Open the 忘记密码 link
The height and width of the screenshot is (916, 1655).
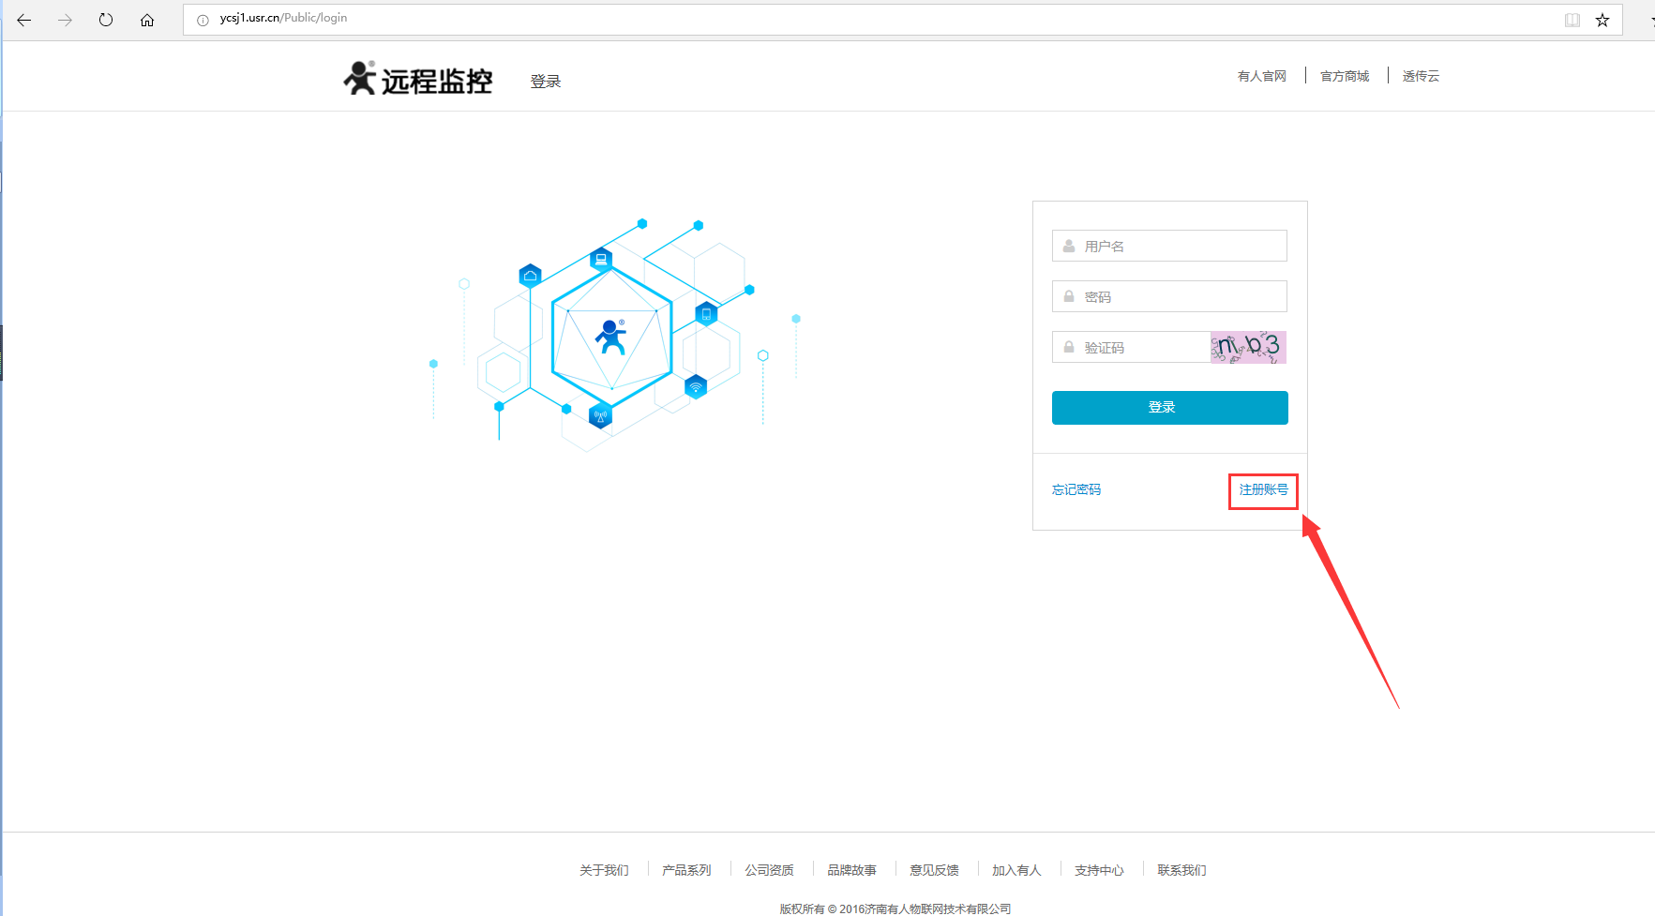1076,489
